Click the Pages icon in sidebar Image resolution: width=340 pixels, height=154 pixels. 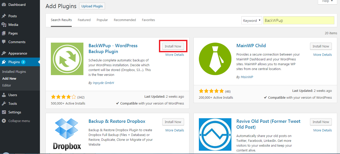(x=4, y=33)
